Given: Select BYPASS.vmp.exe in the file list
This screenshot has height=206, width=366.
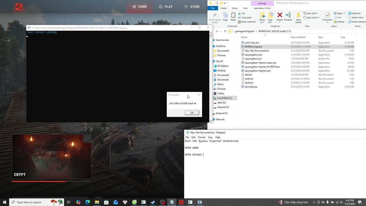Looking at the screenshot, I should 297,47.
